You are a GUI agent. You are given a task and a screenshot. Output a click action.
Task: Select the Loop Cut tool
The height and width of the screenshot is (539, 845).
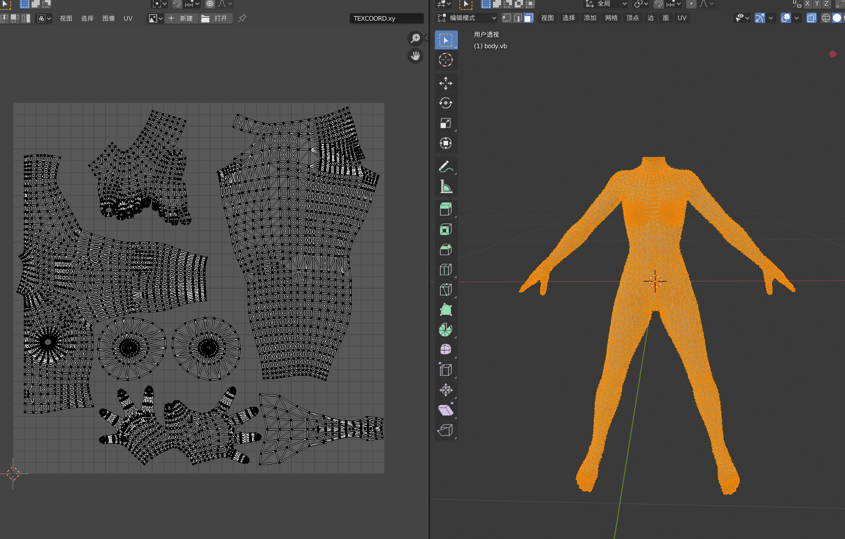pyautogui.click(x=446, y=269)
